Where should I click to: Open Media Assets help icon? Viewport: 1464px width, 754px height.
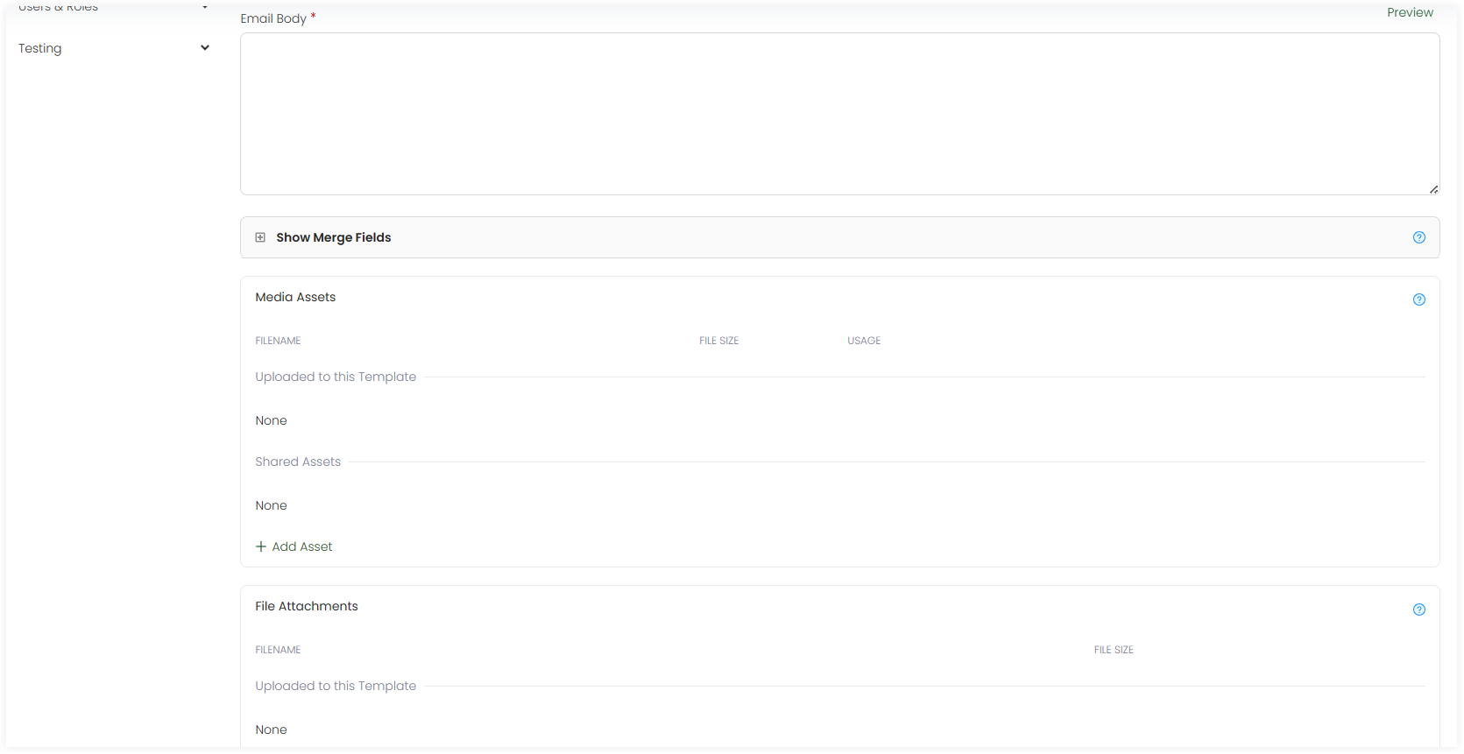pos(1419,299)
